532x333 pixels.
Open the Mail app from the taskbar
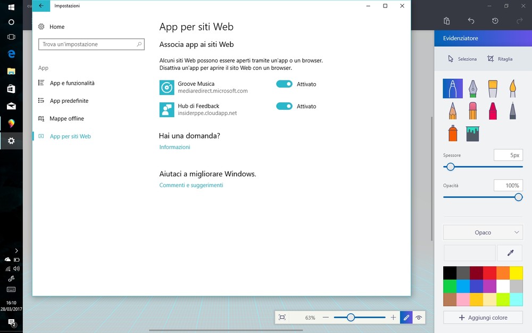[11, 106]
